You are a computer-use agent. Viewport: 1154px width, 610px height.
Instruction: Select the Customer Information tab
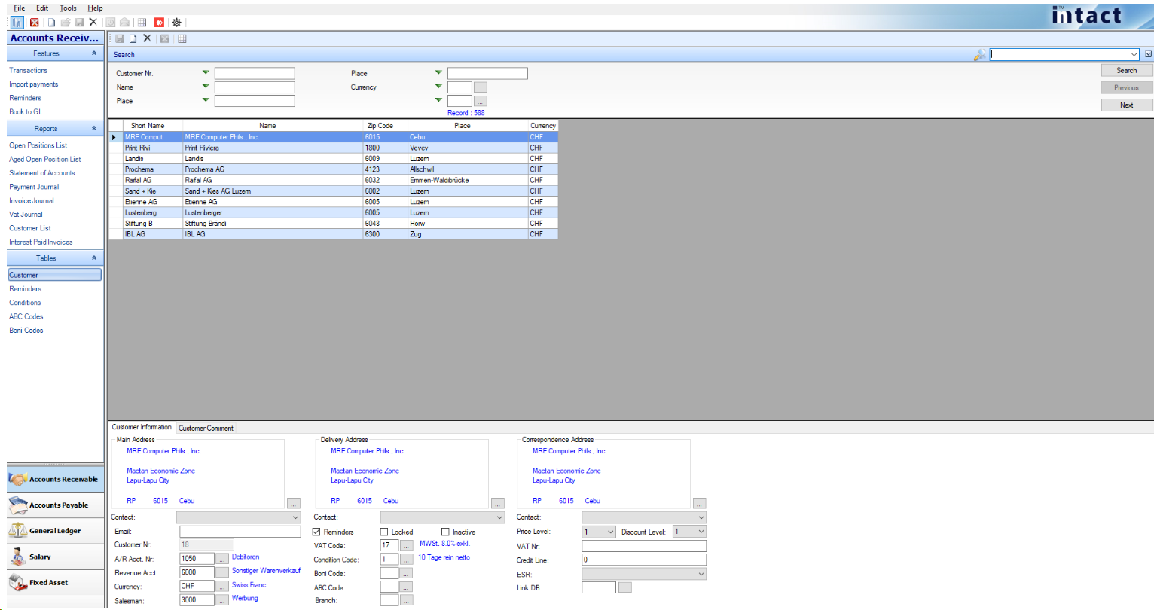pyautogui.click(x=142, y=427)
